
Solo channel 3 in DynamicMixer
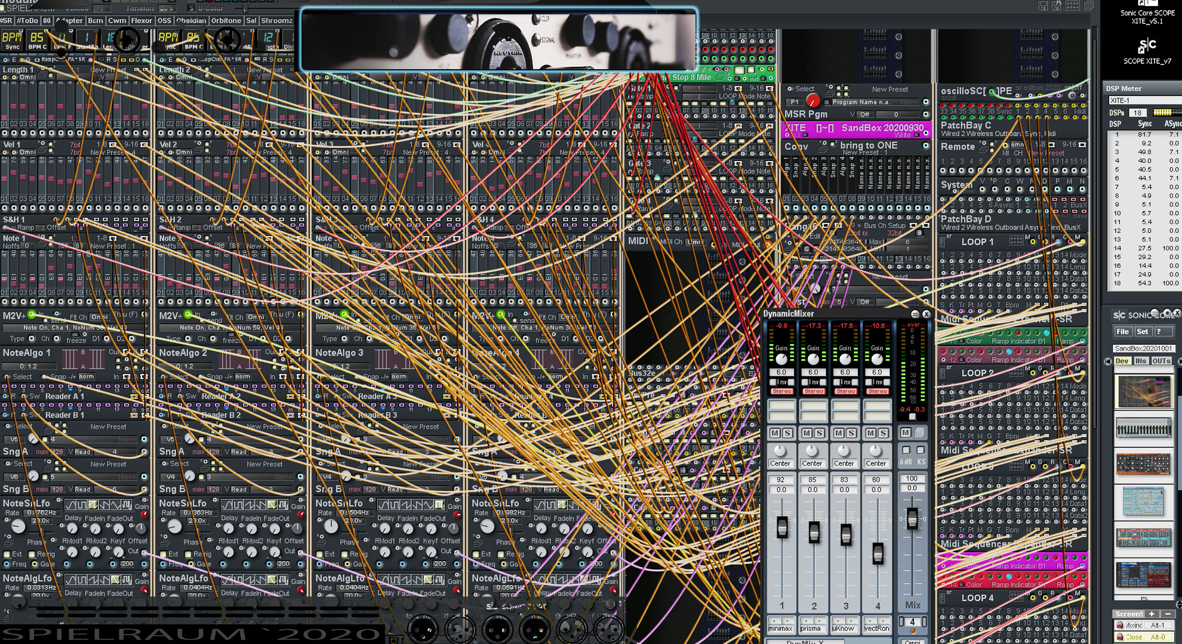click(x=851, y=433)
